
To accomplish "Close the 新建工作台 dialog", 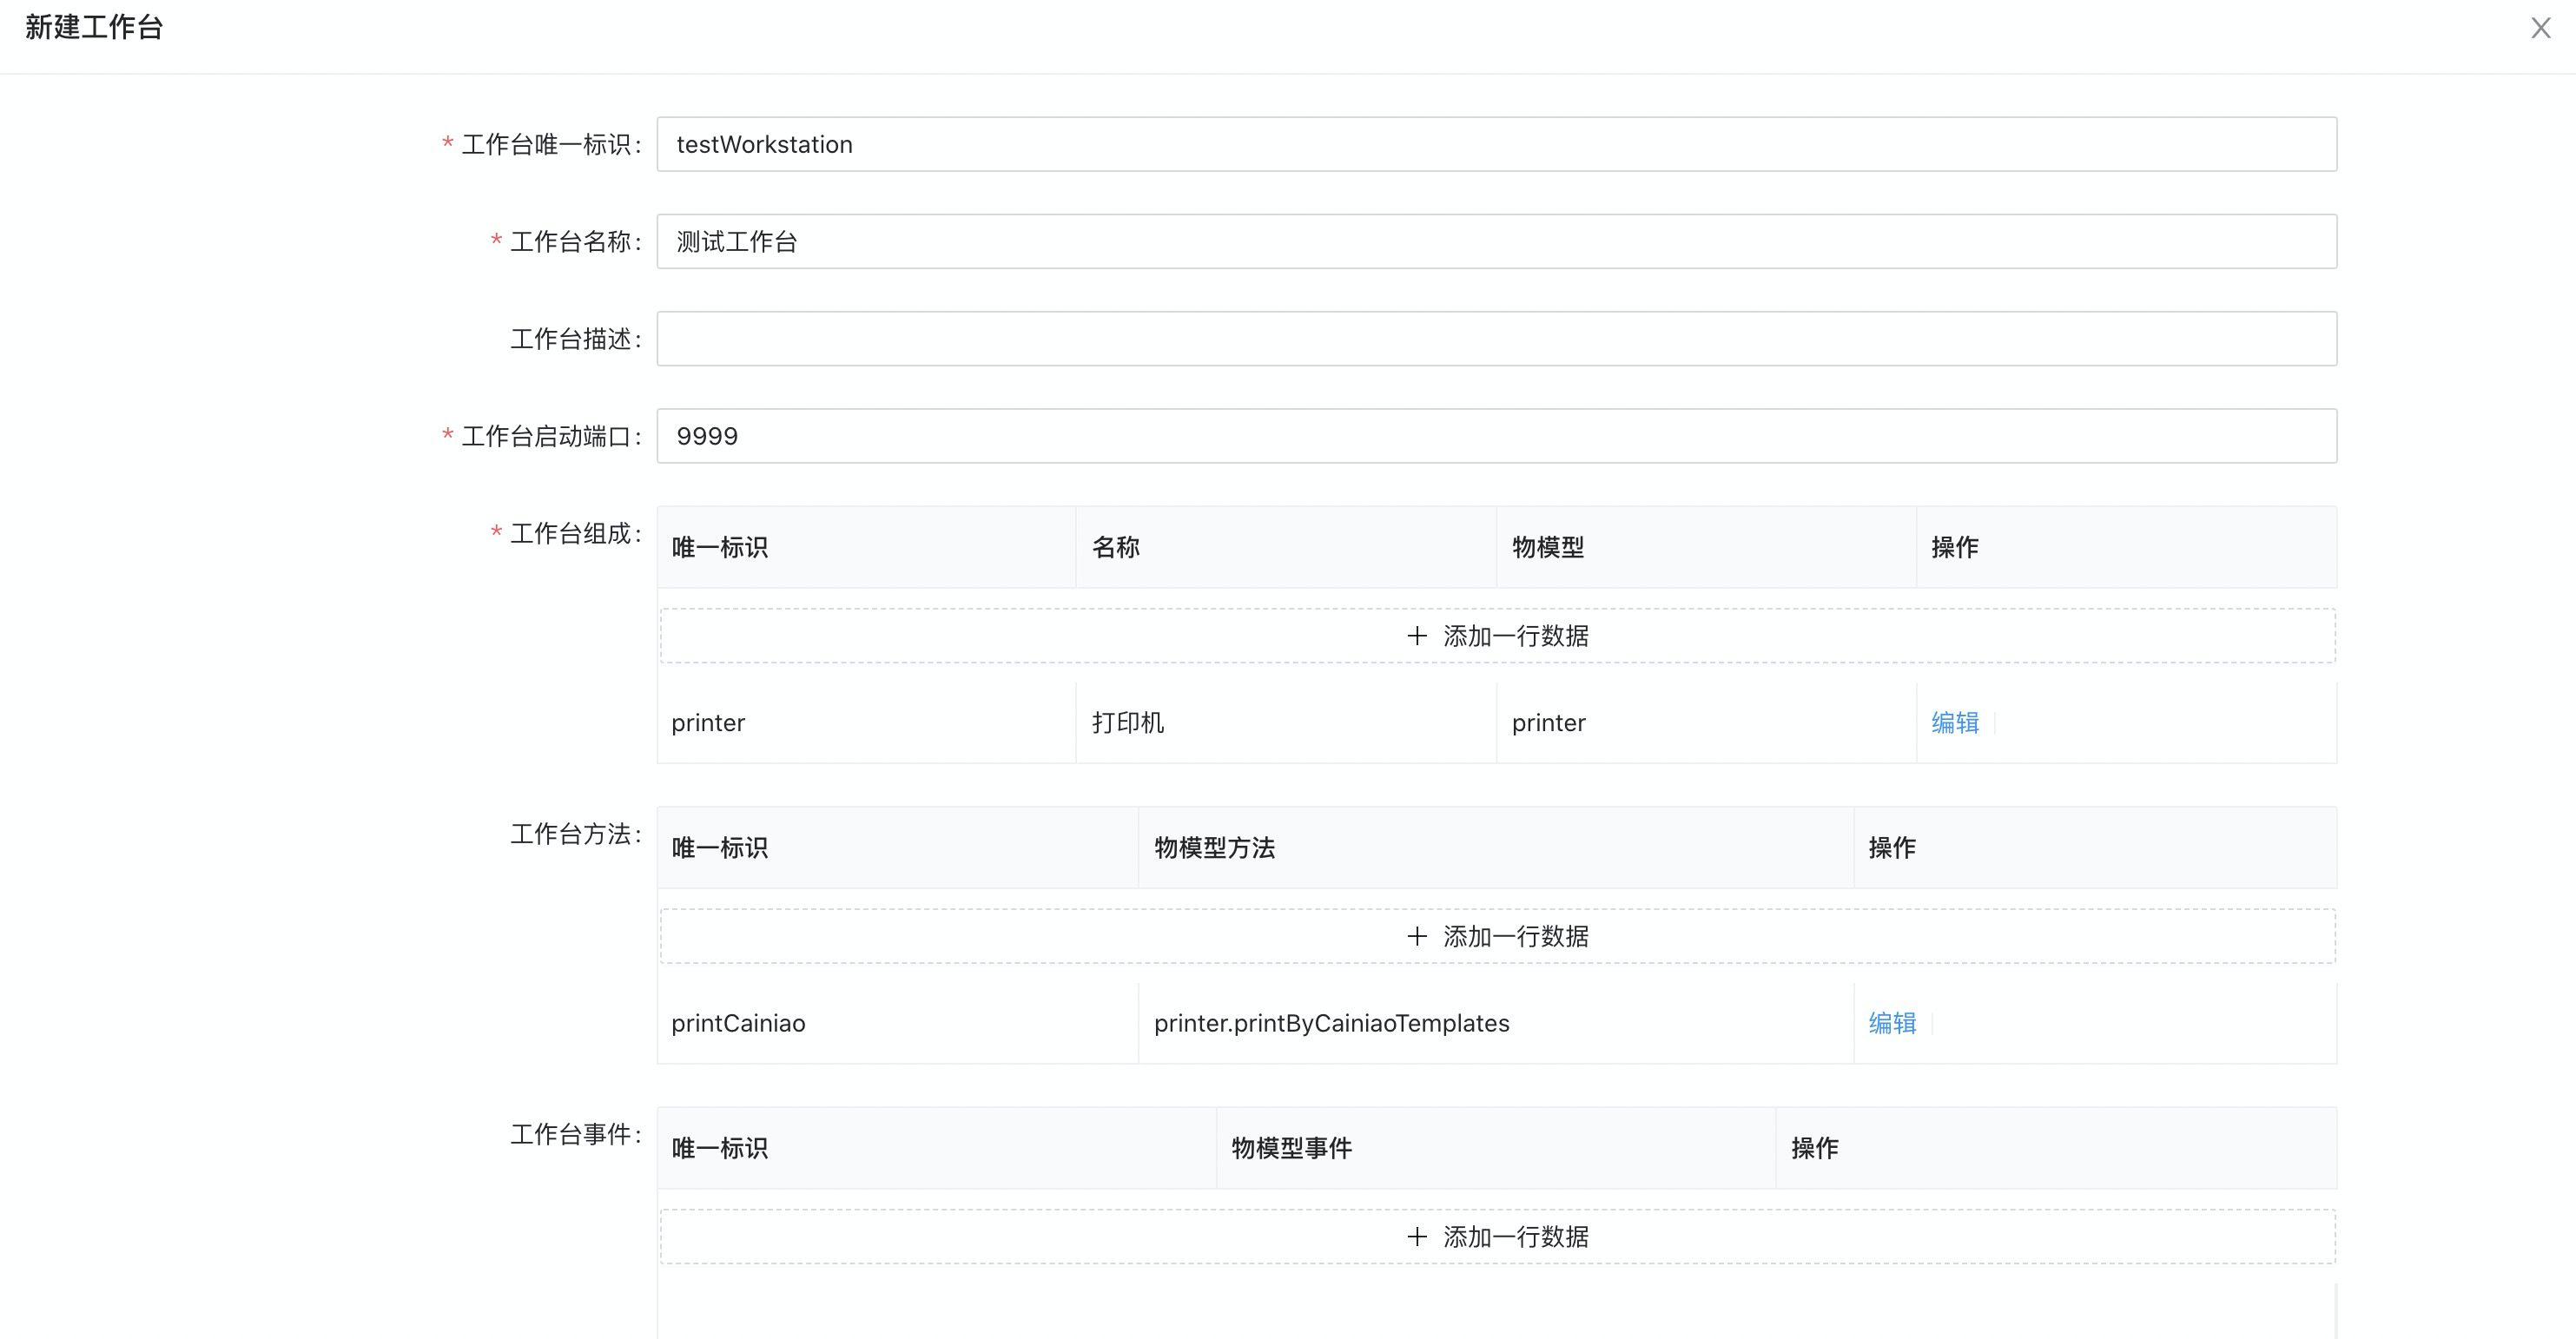I will point(2540,28).
